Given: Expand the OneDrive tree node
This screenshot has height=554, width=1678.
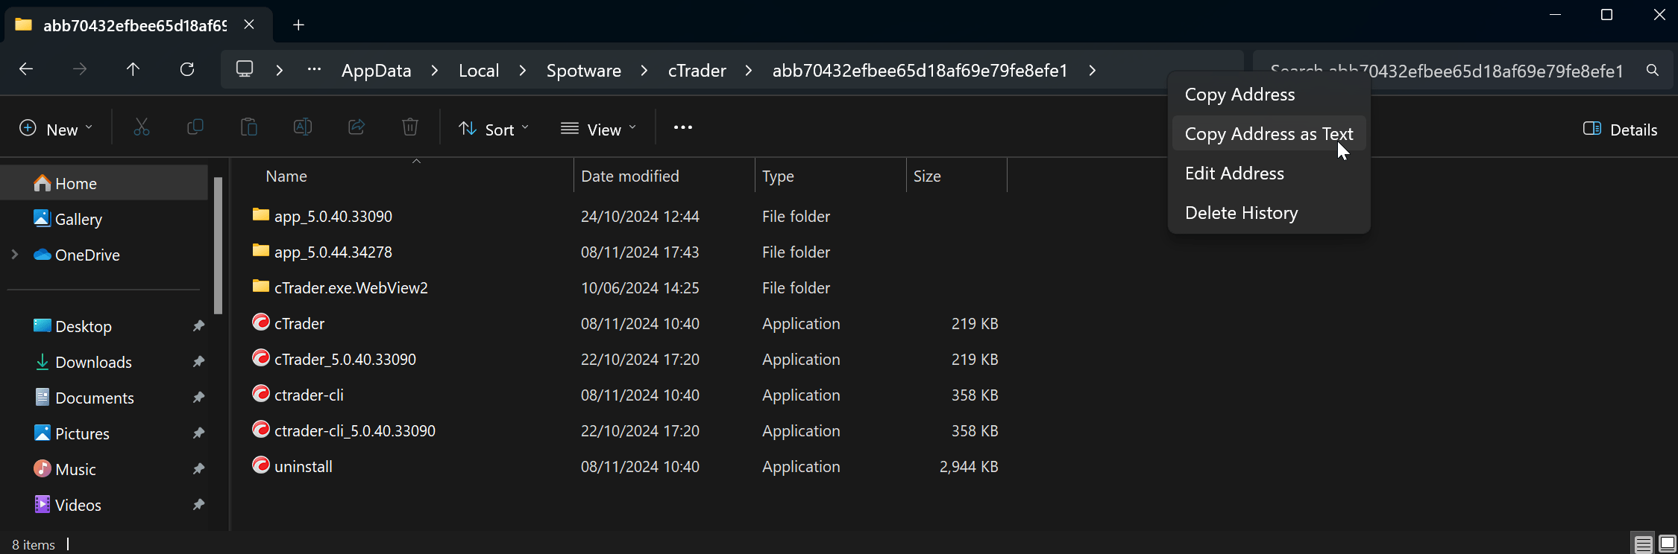Looking at the screenshot, I should coord(15,255).
